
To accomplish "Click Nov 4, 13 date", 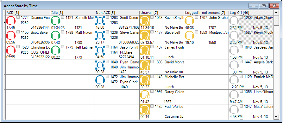I will coord(260,116).
